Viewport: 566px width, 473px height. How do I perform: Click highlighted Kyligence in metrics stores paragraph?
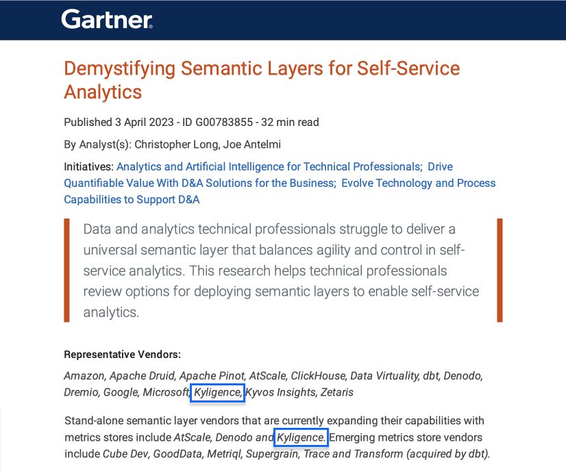(x=301, y=437)
